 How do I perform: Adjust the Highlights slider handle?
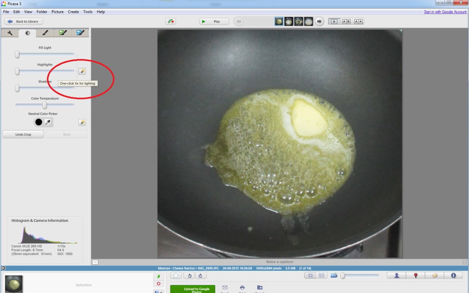[x=17, y=72]
